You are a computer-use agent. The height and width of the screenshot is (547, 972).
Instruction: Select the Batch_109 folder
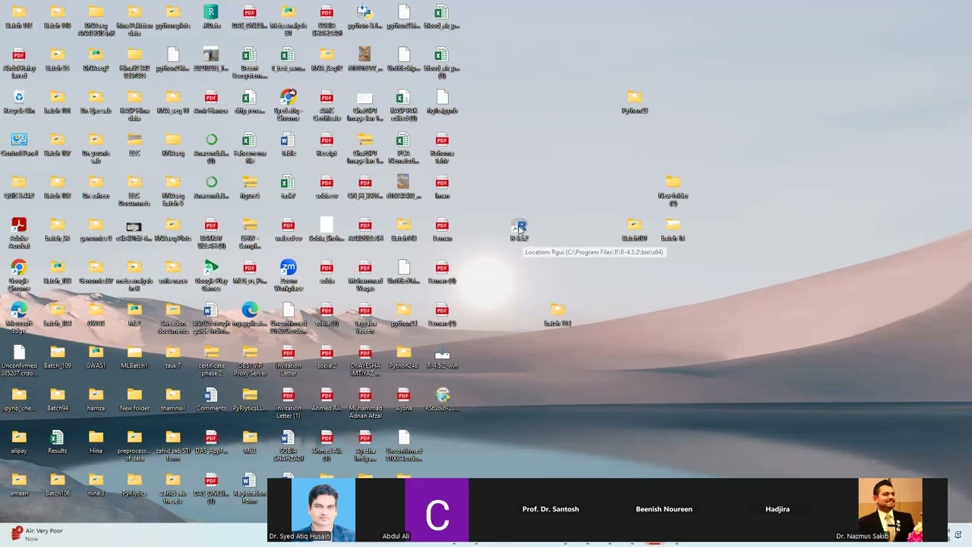pyautogui.click(x=57, y=357)
